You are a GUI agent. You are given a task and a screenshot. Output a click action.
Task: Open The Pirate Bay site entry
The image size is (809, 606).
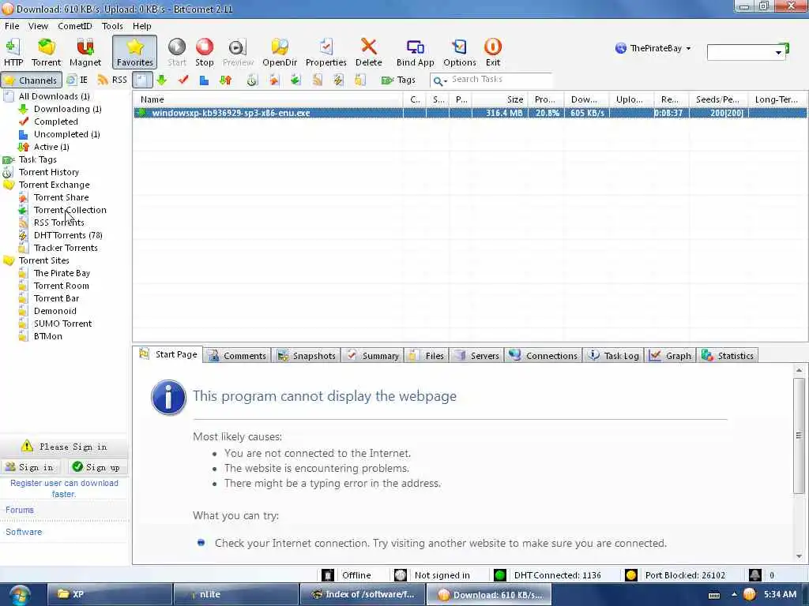point(62,273)
